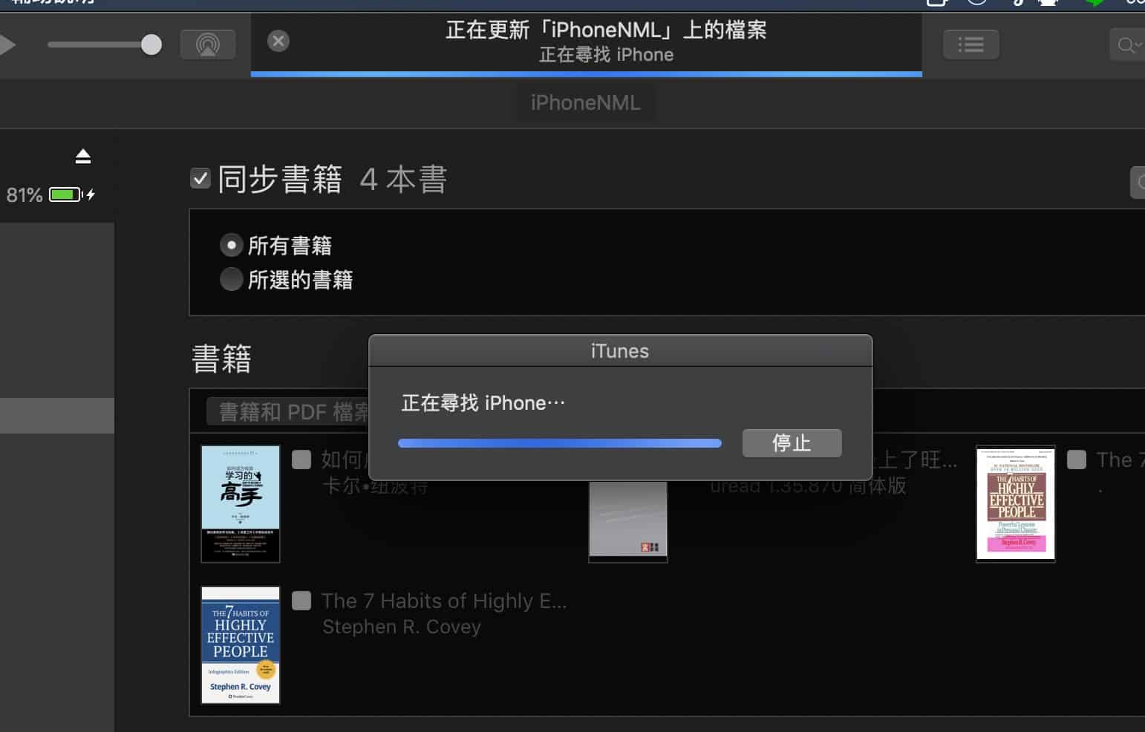Viewport: 1145px width, 732px height.
Task: Open the pink Highly Effective People cover
Action: point(1016,503)
